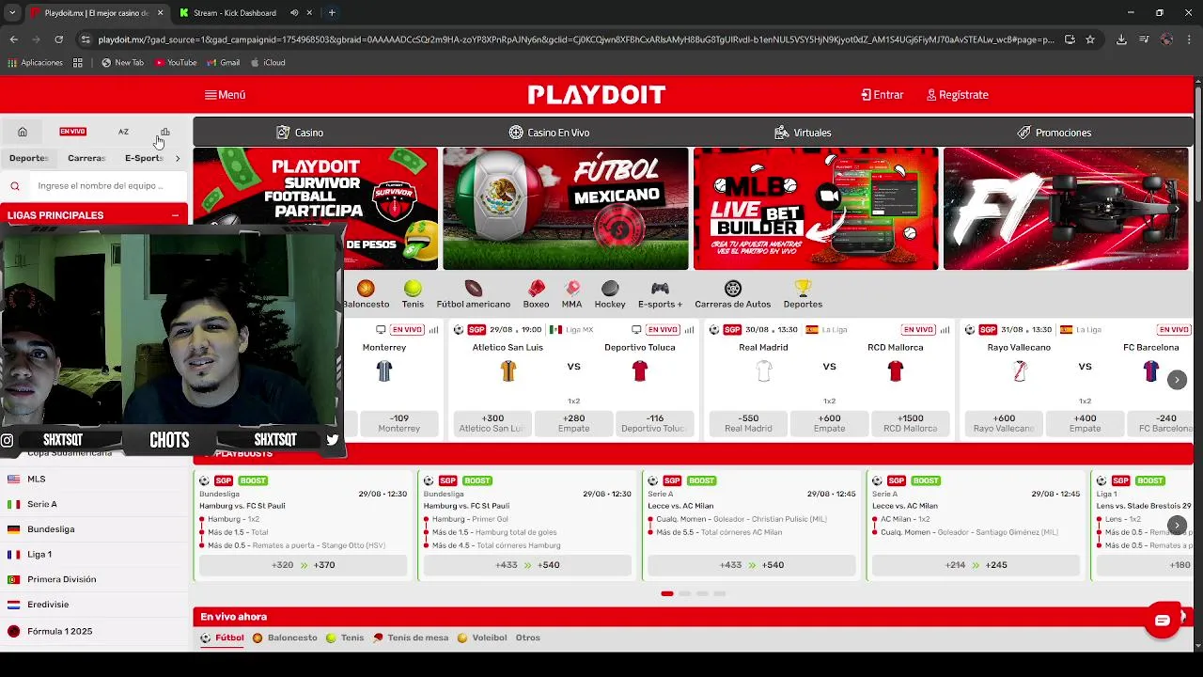Image resolution: width=1203 pixels, height=677 pixels.
Task: Open YouTube bookmark in bookmarks bar
Action: [176, 63]
